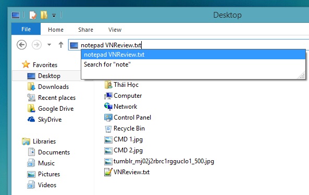This screenshot has width=309, height=195.
Task: Click the tumblr jpg image icon
Action: [x=108, y=162]
